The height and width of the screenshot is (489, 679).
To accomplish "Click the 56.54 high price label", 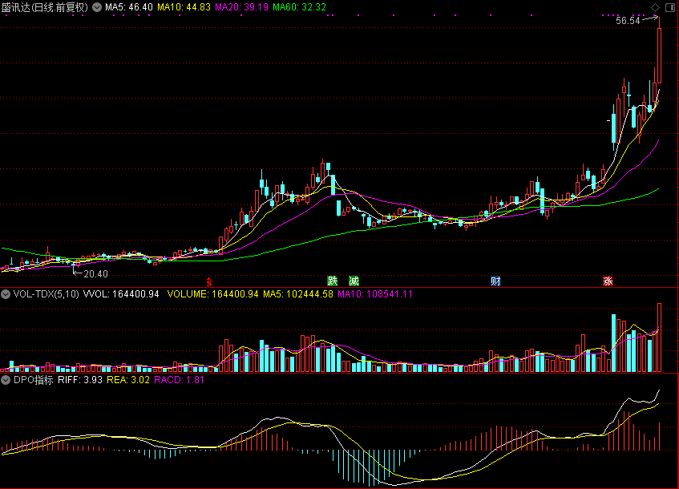I will pos(628,21).
